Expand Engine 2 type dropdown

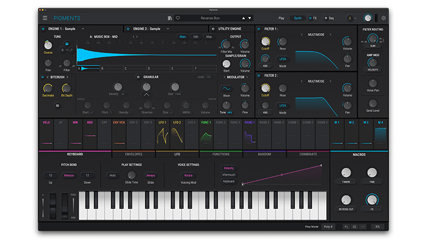click(x=168, y=28)
